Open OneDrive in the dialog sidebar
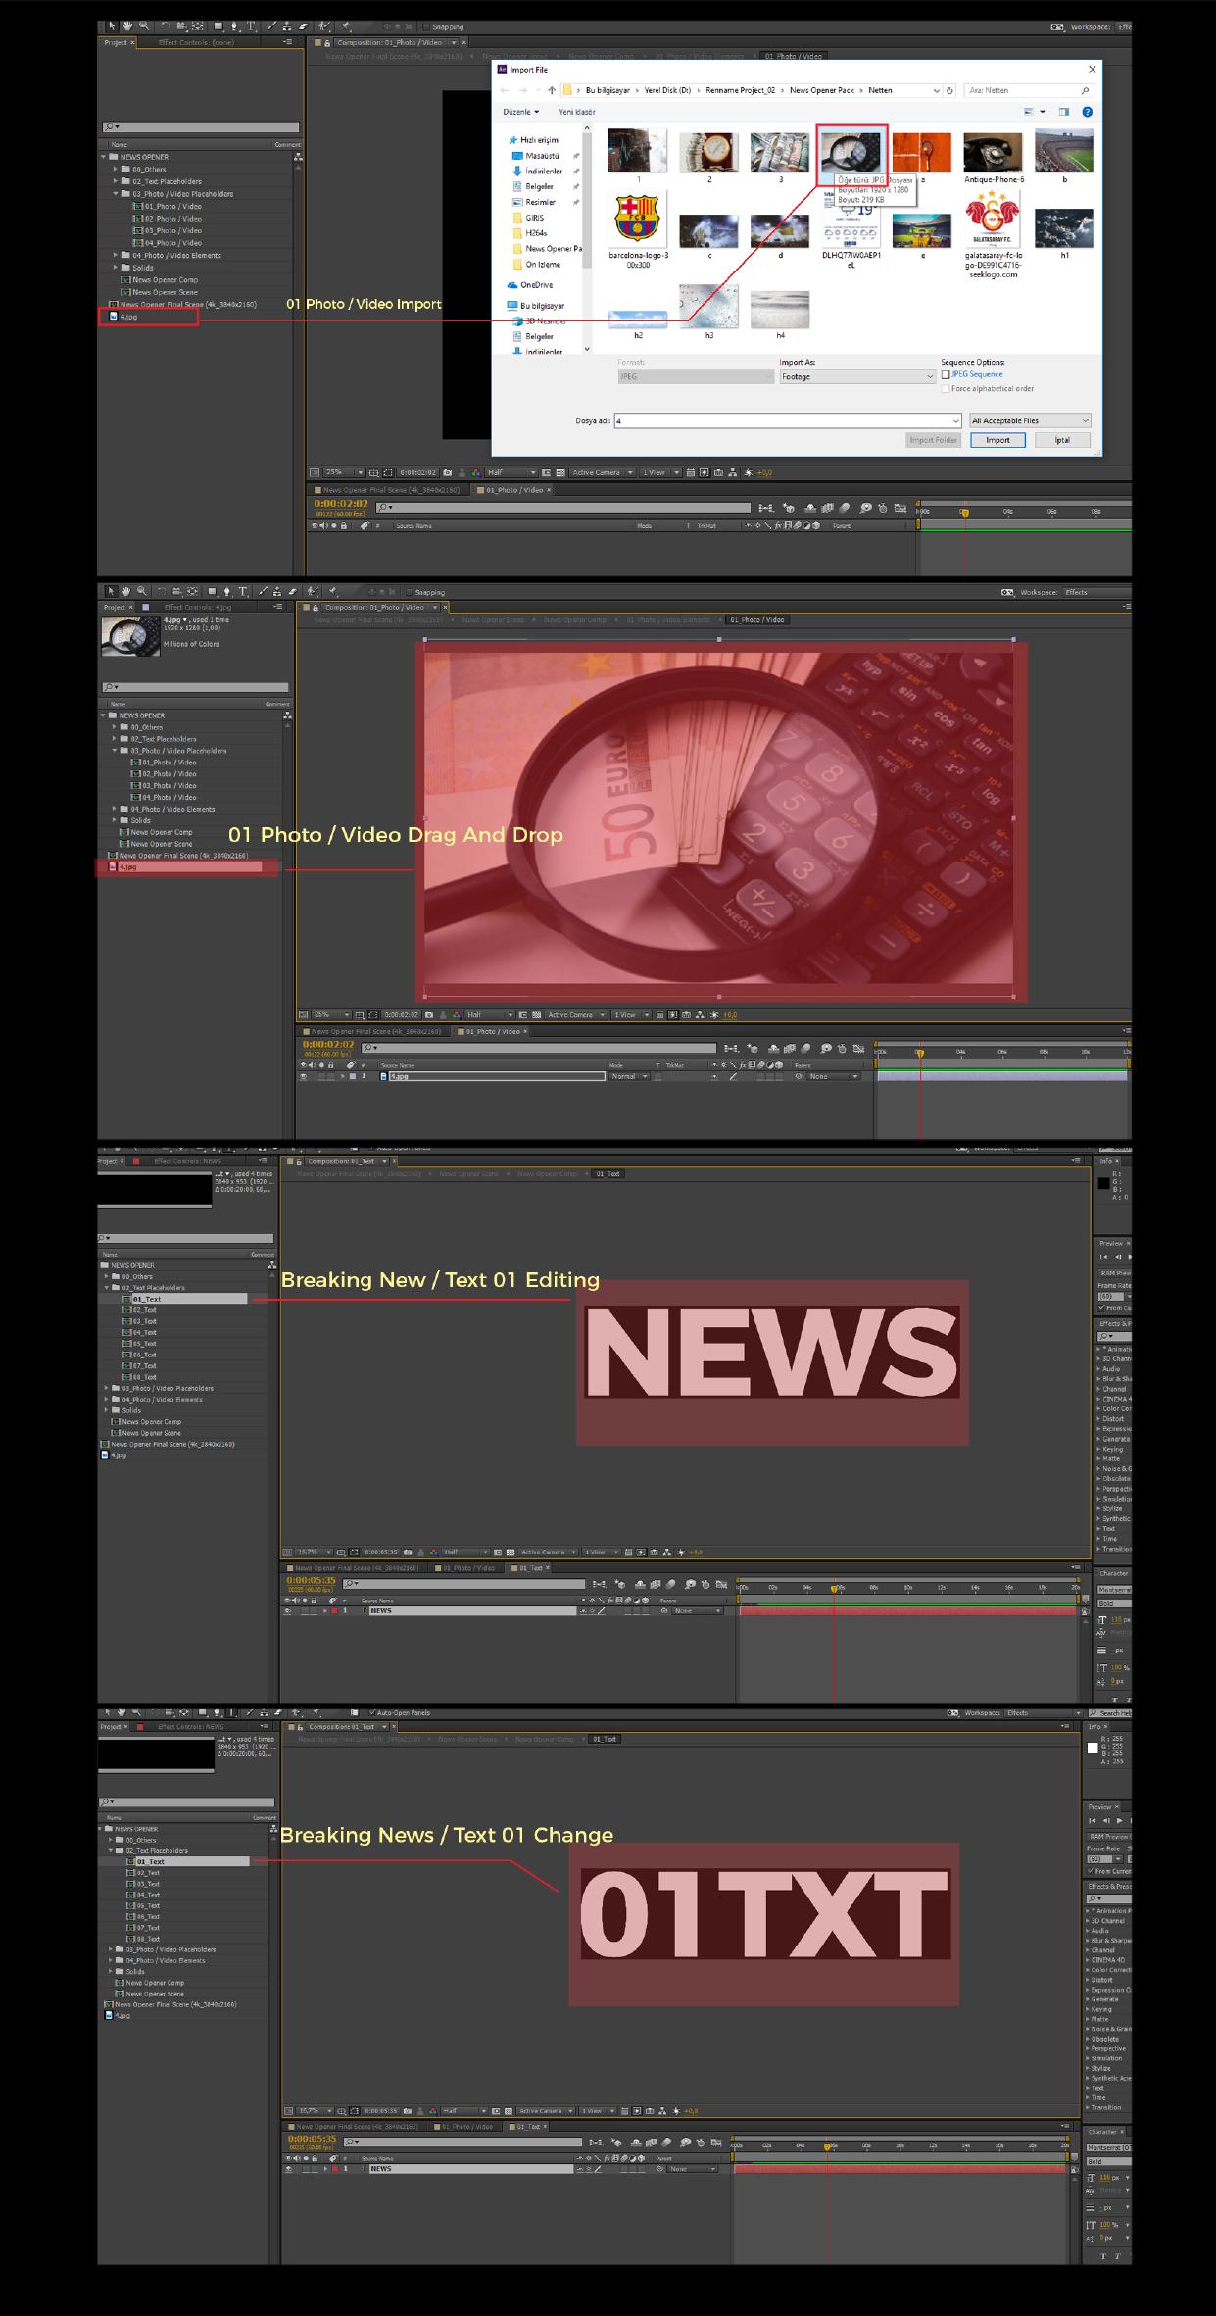This screenshot has width=1216, height=2316. click(530, 285)
